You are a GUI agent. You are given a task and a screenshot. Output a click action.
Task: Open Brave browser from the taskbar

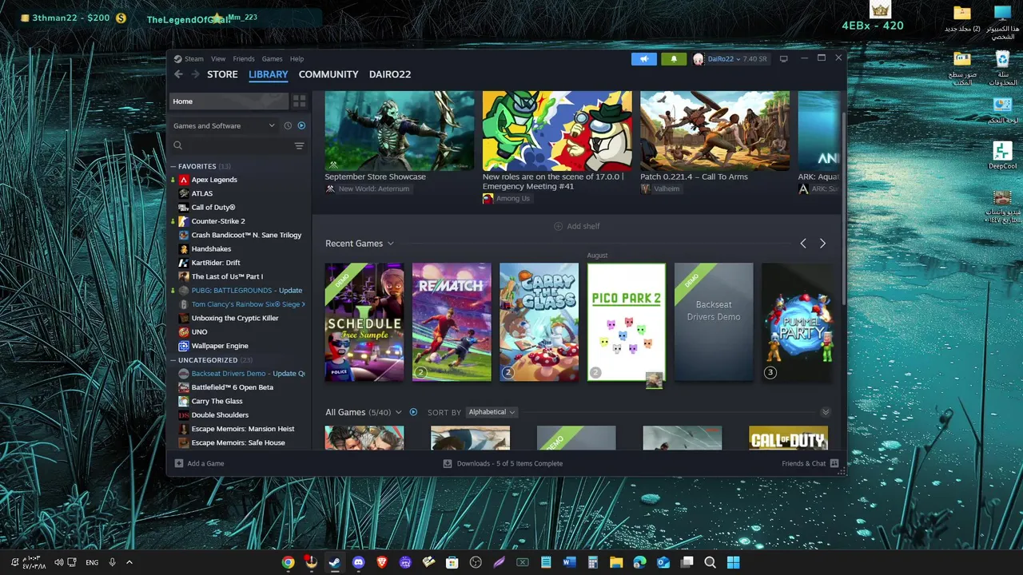[x=381, y=562]
